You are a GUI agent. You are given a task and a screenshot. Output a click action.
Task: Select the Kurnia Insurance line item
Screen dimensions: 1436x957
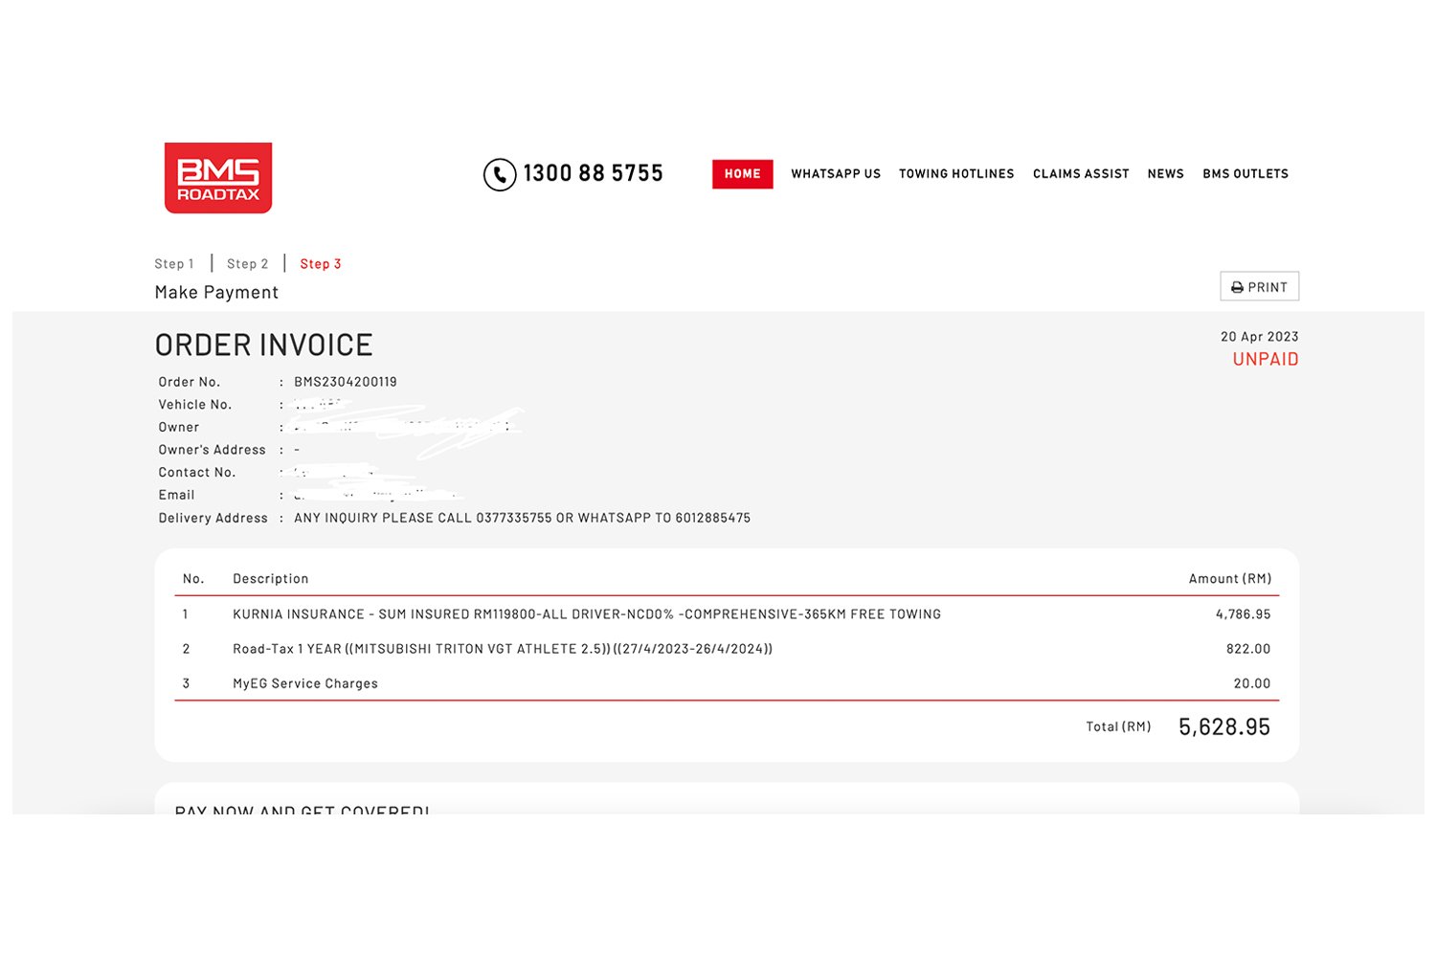[x=586, y=614]
